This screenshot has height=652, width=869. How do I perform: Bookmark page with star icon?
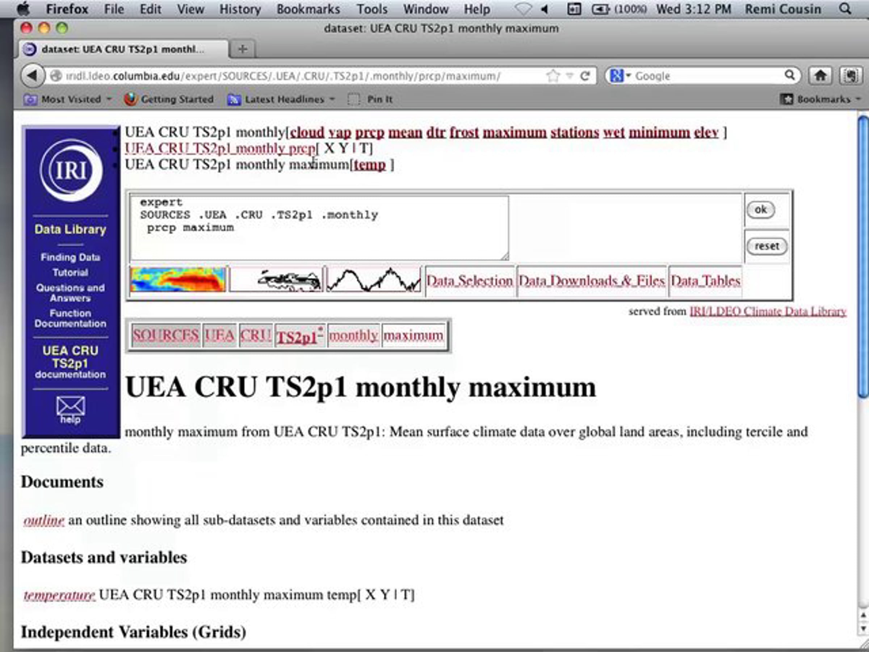click(x=553, y=75)
